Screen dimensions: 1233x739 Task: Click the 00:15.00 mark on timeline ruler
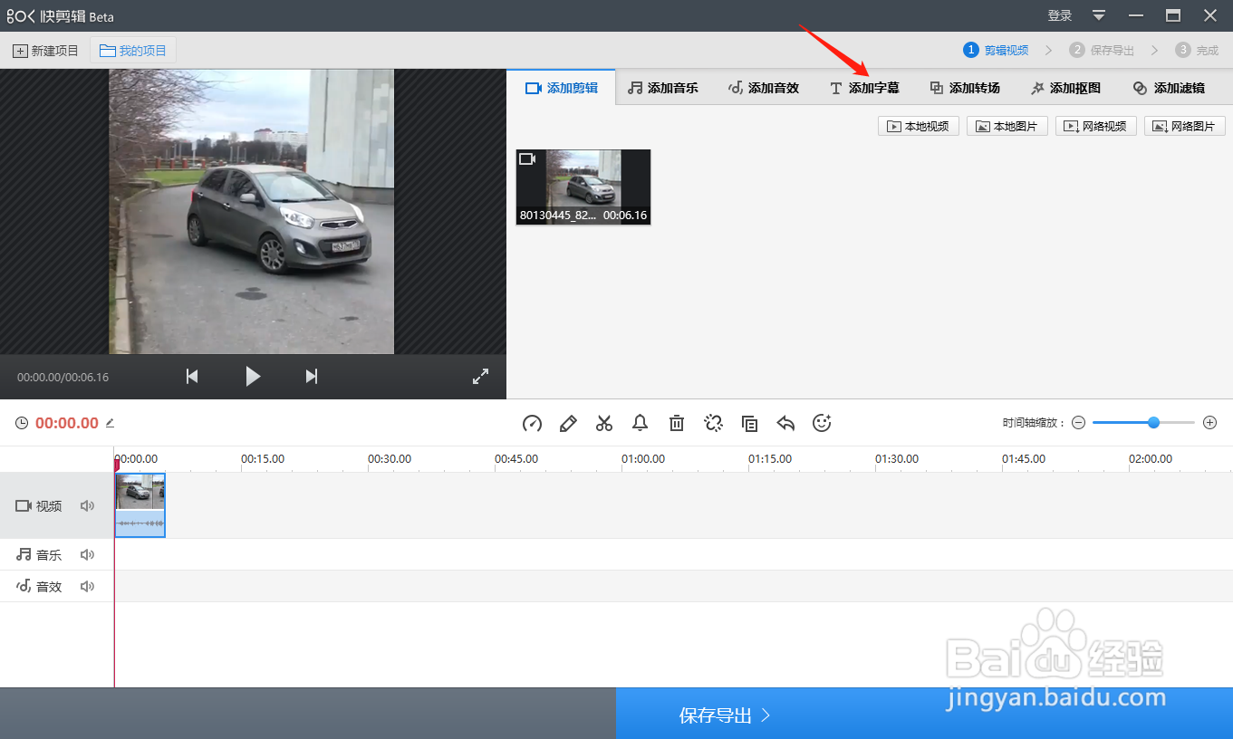pos(263,459)
